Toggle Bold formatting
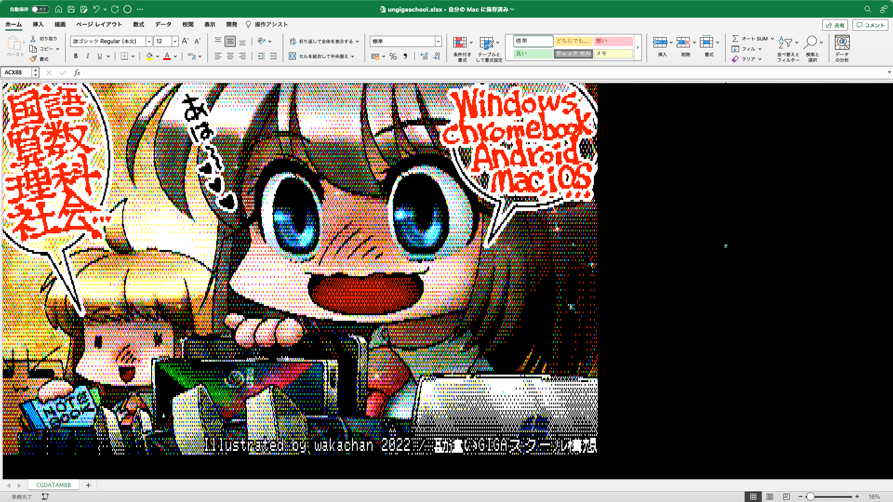This screenshot has height=502, width=893. click(x=76, y=56)
